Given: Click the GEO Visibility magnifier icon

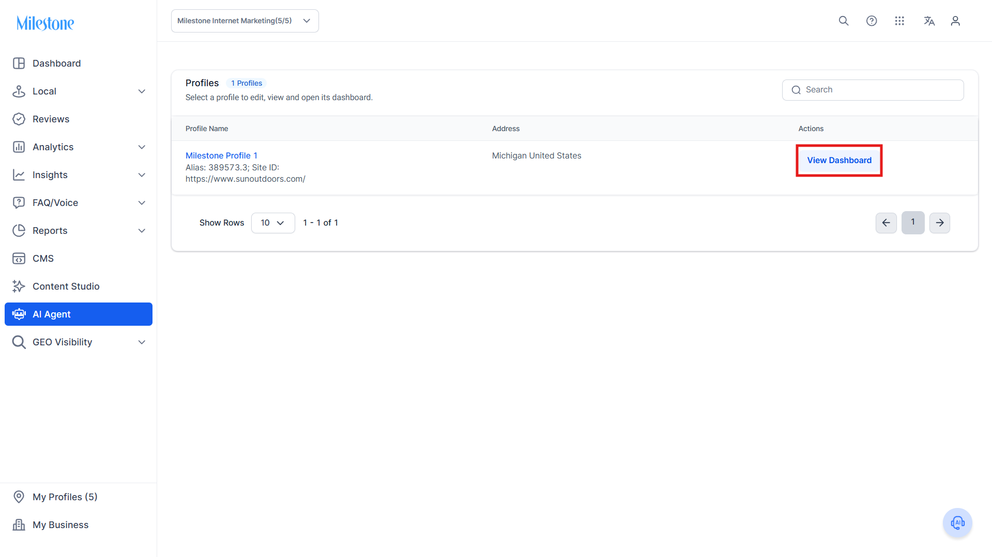Looking at the screenshot, I should [x=19, y=342].
